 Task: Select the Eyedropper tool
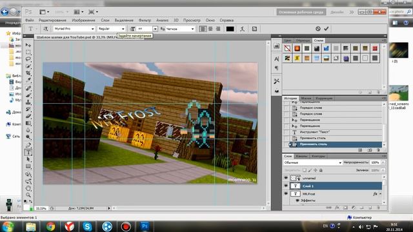click(x=28, y=80)
